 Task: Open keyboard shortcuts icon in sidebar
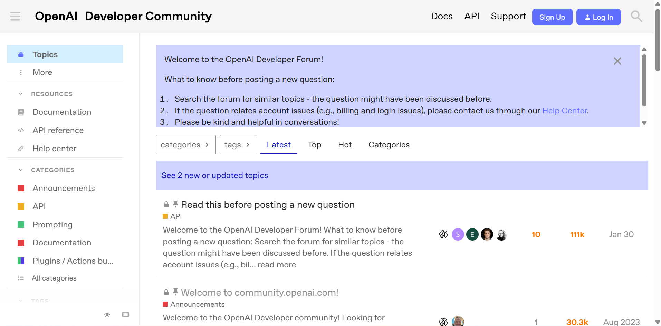coord(125,315)
